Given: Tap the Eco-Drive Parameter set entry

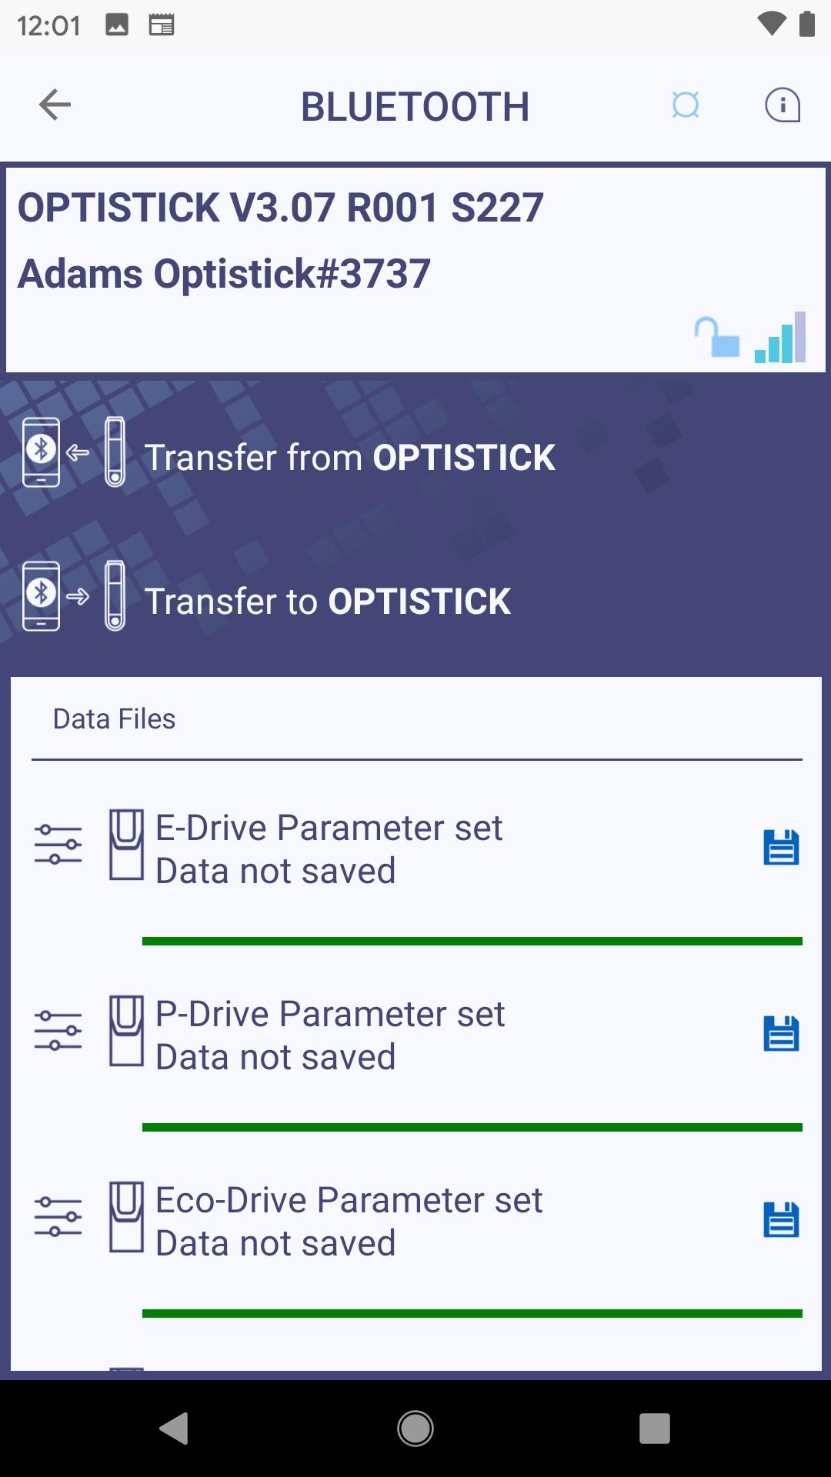Looking at the screenshot, I should [x=349, y=1222].
